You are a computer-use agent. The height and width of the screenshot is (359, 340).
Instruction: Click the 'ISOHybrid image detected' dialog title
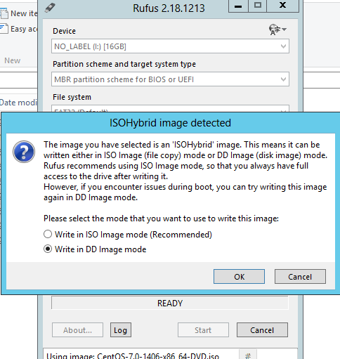[x=170, y=123]
